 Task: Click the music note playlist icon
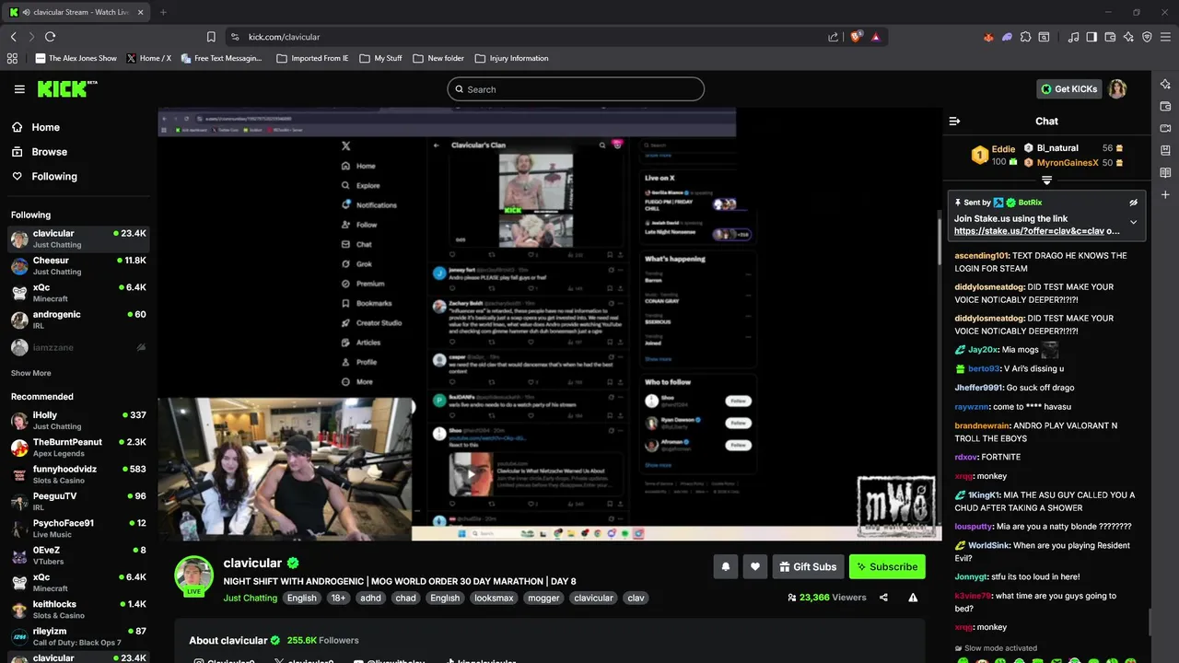pos(1073,37)
